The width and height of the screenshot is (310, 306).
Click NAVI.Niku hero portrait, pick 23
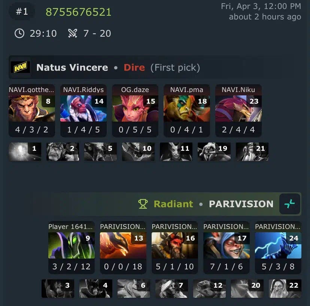click(238, 108)
